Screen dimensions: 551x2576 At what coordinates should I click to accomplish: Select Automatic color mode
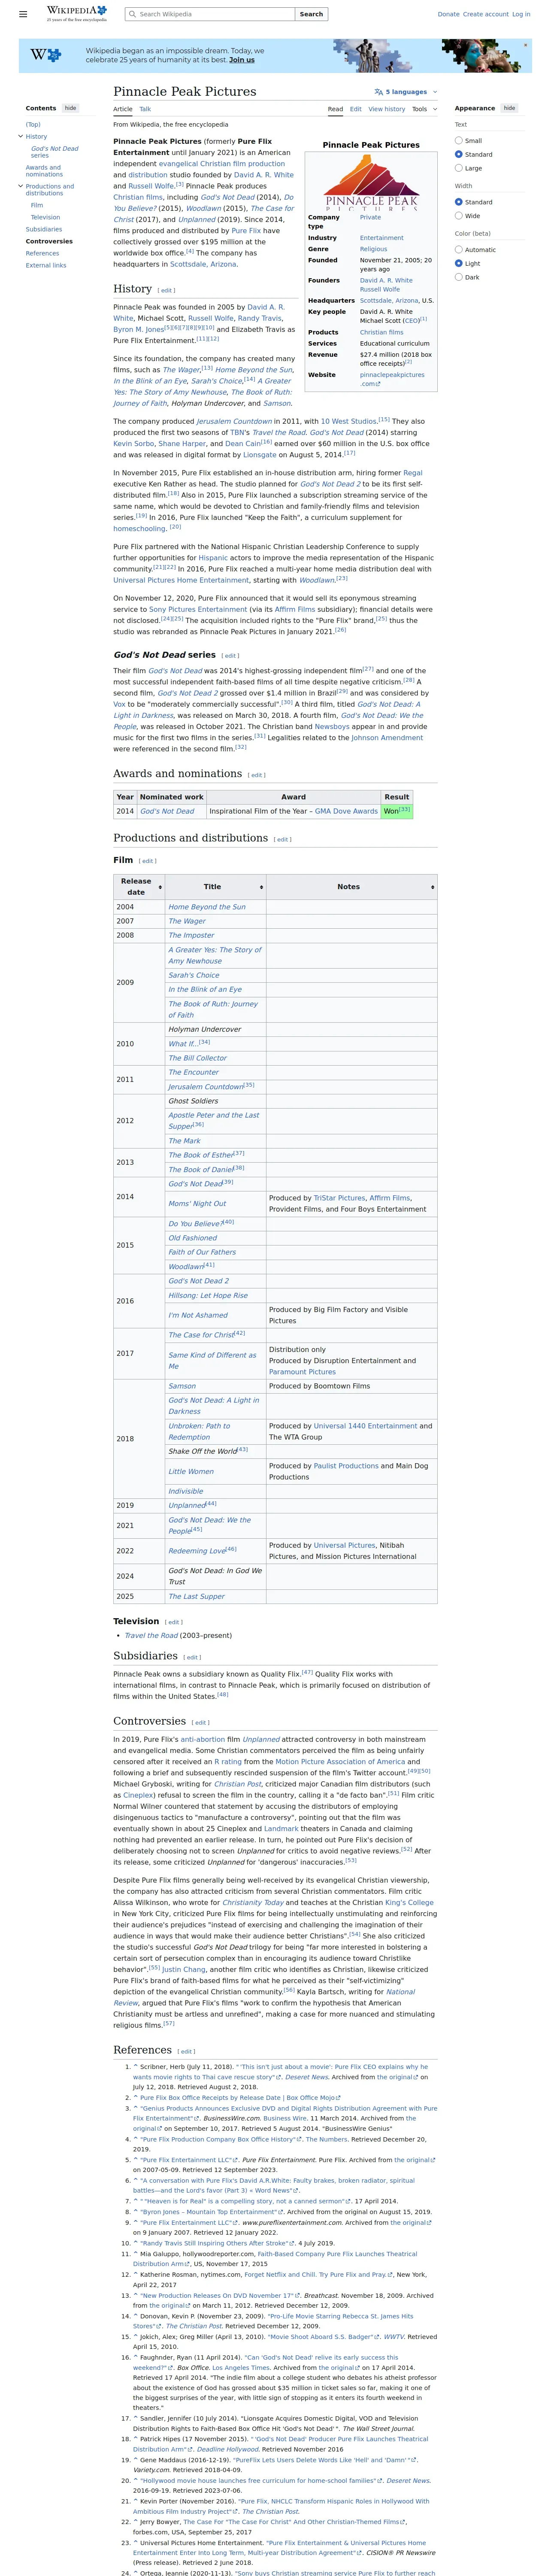[x=459, y=250]
